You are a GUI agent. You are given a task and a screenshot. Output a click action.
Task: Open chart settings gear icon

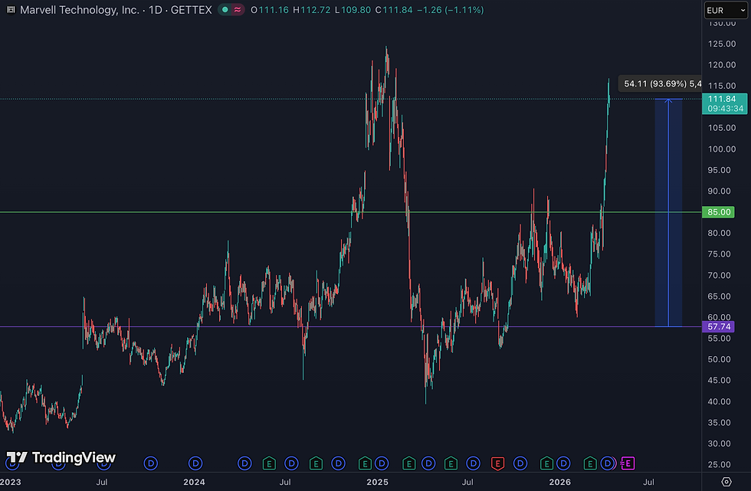(726, 482)
